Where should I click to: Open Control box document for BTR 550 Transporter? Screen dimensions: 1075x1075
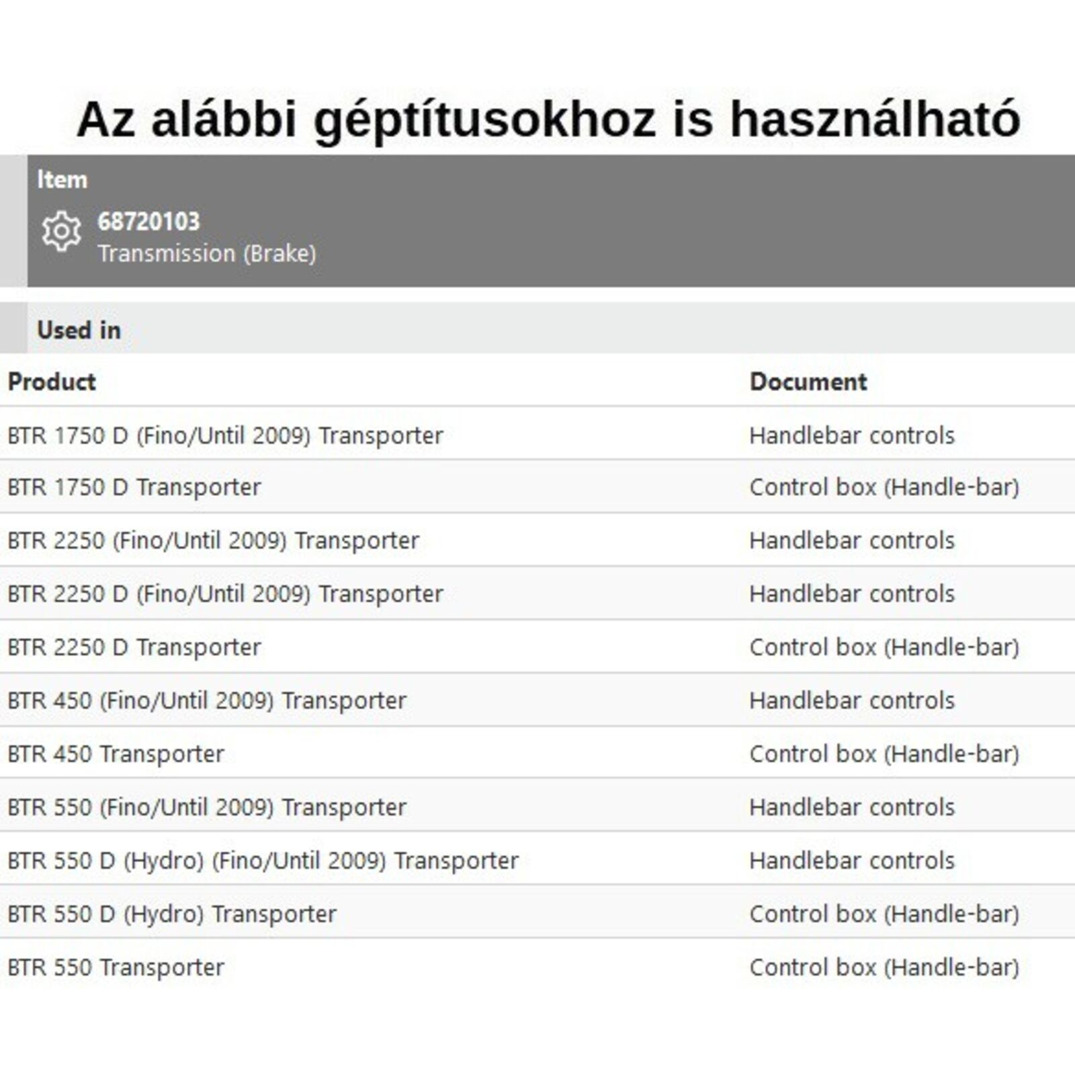(x=884, y=967)
